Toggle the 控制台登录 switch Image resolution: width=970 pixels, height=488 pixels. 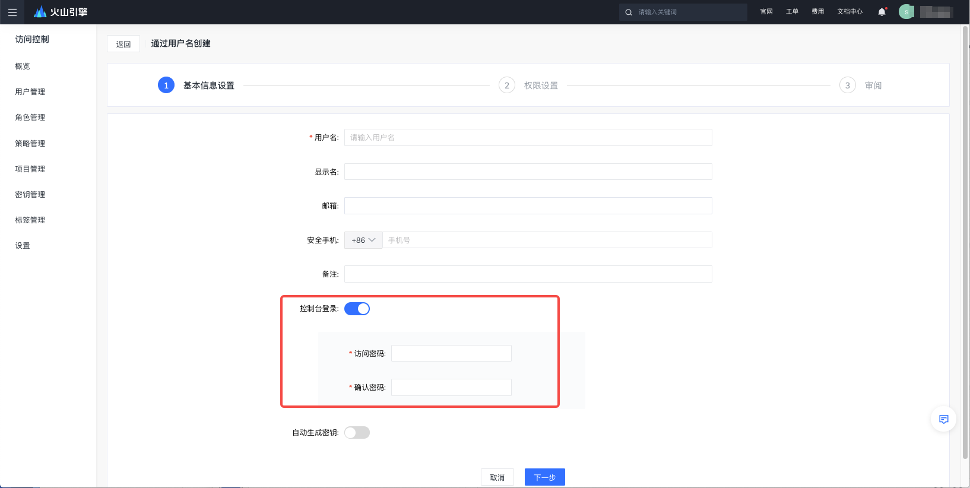pyautogui.click(x=357, y=309)
